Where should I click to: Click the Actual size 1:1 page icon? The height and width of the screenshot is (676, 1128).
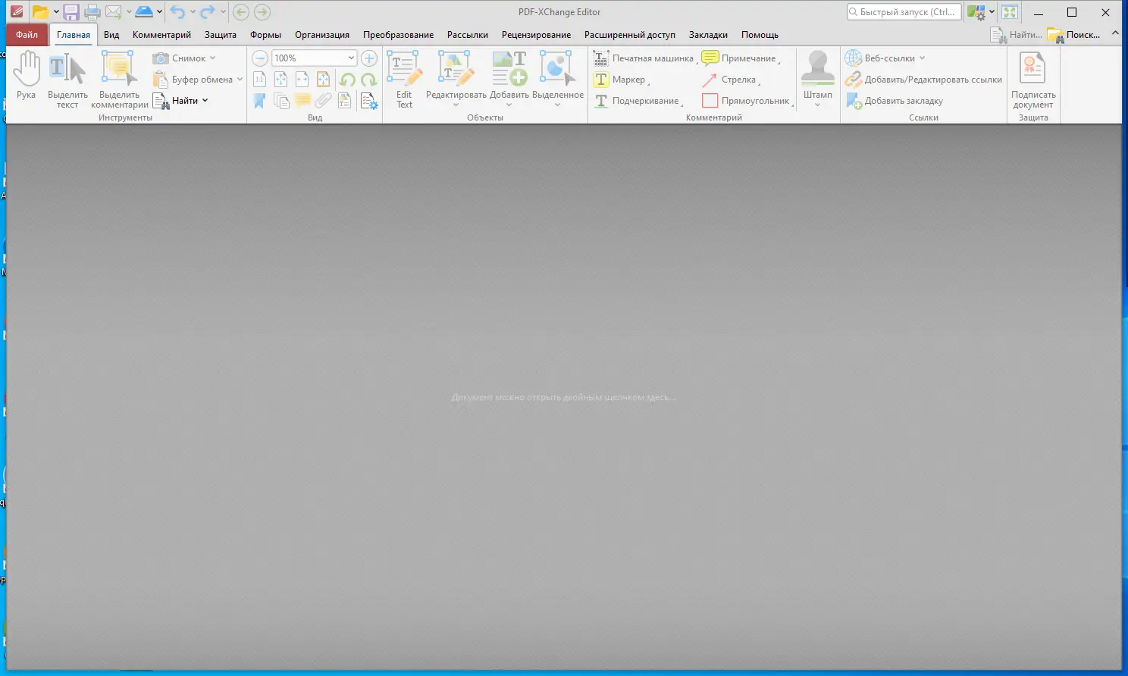tap(259, 80)
